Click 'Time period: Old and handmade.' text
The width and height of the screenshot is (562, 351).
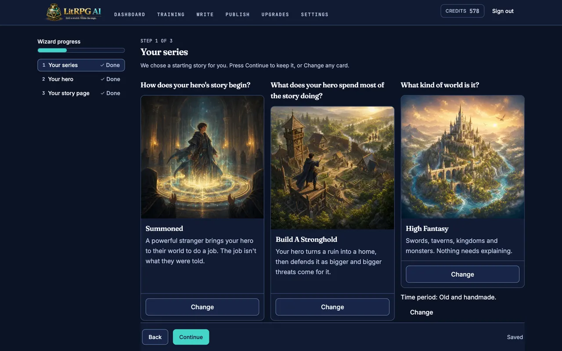(448, 297)
